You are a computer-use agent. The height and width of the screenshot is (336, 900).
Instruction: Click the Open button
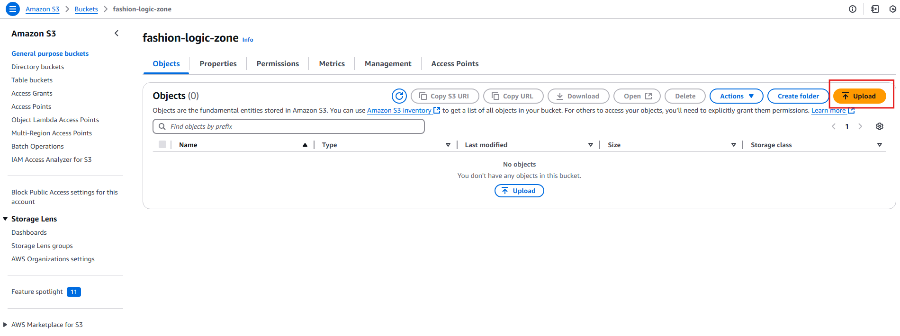(637, 96)
